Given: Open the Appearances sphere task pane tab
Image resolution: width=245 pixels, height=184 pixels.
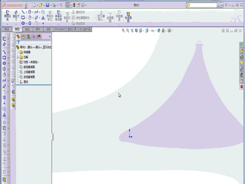Looking at the screenshot, I should (x=242, y=74).
